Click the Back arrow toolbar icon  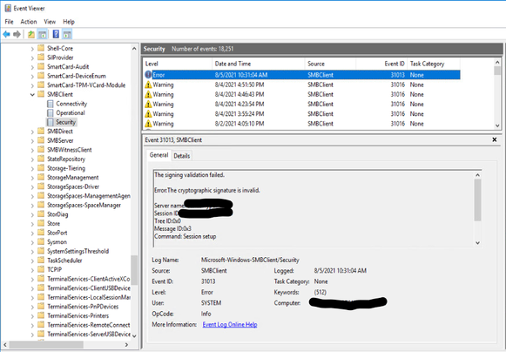[x=6, y=34]
